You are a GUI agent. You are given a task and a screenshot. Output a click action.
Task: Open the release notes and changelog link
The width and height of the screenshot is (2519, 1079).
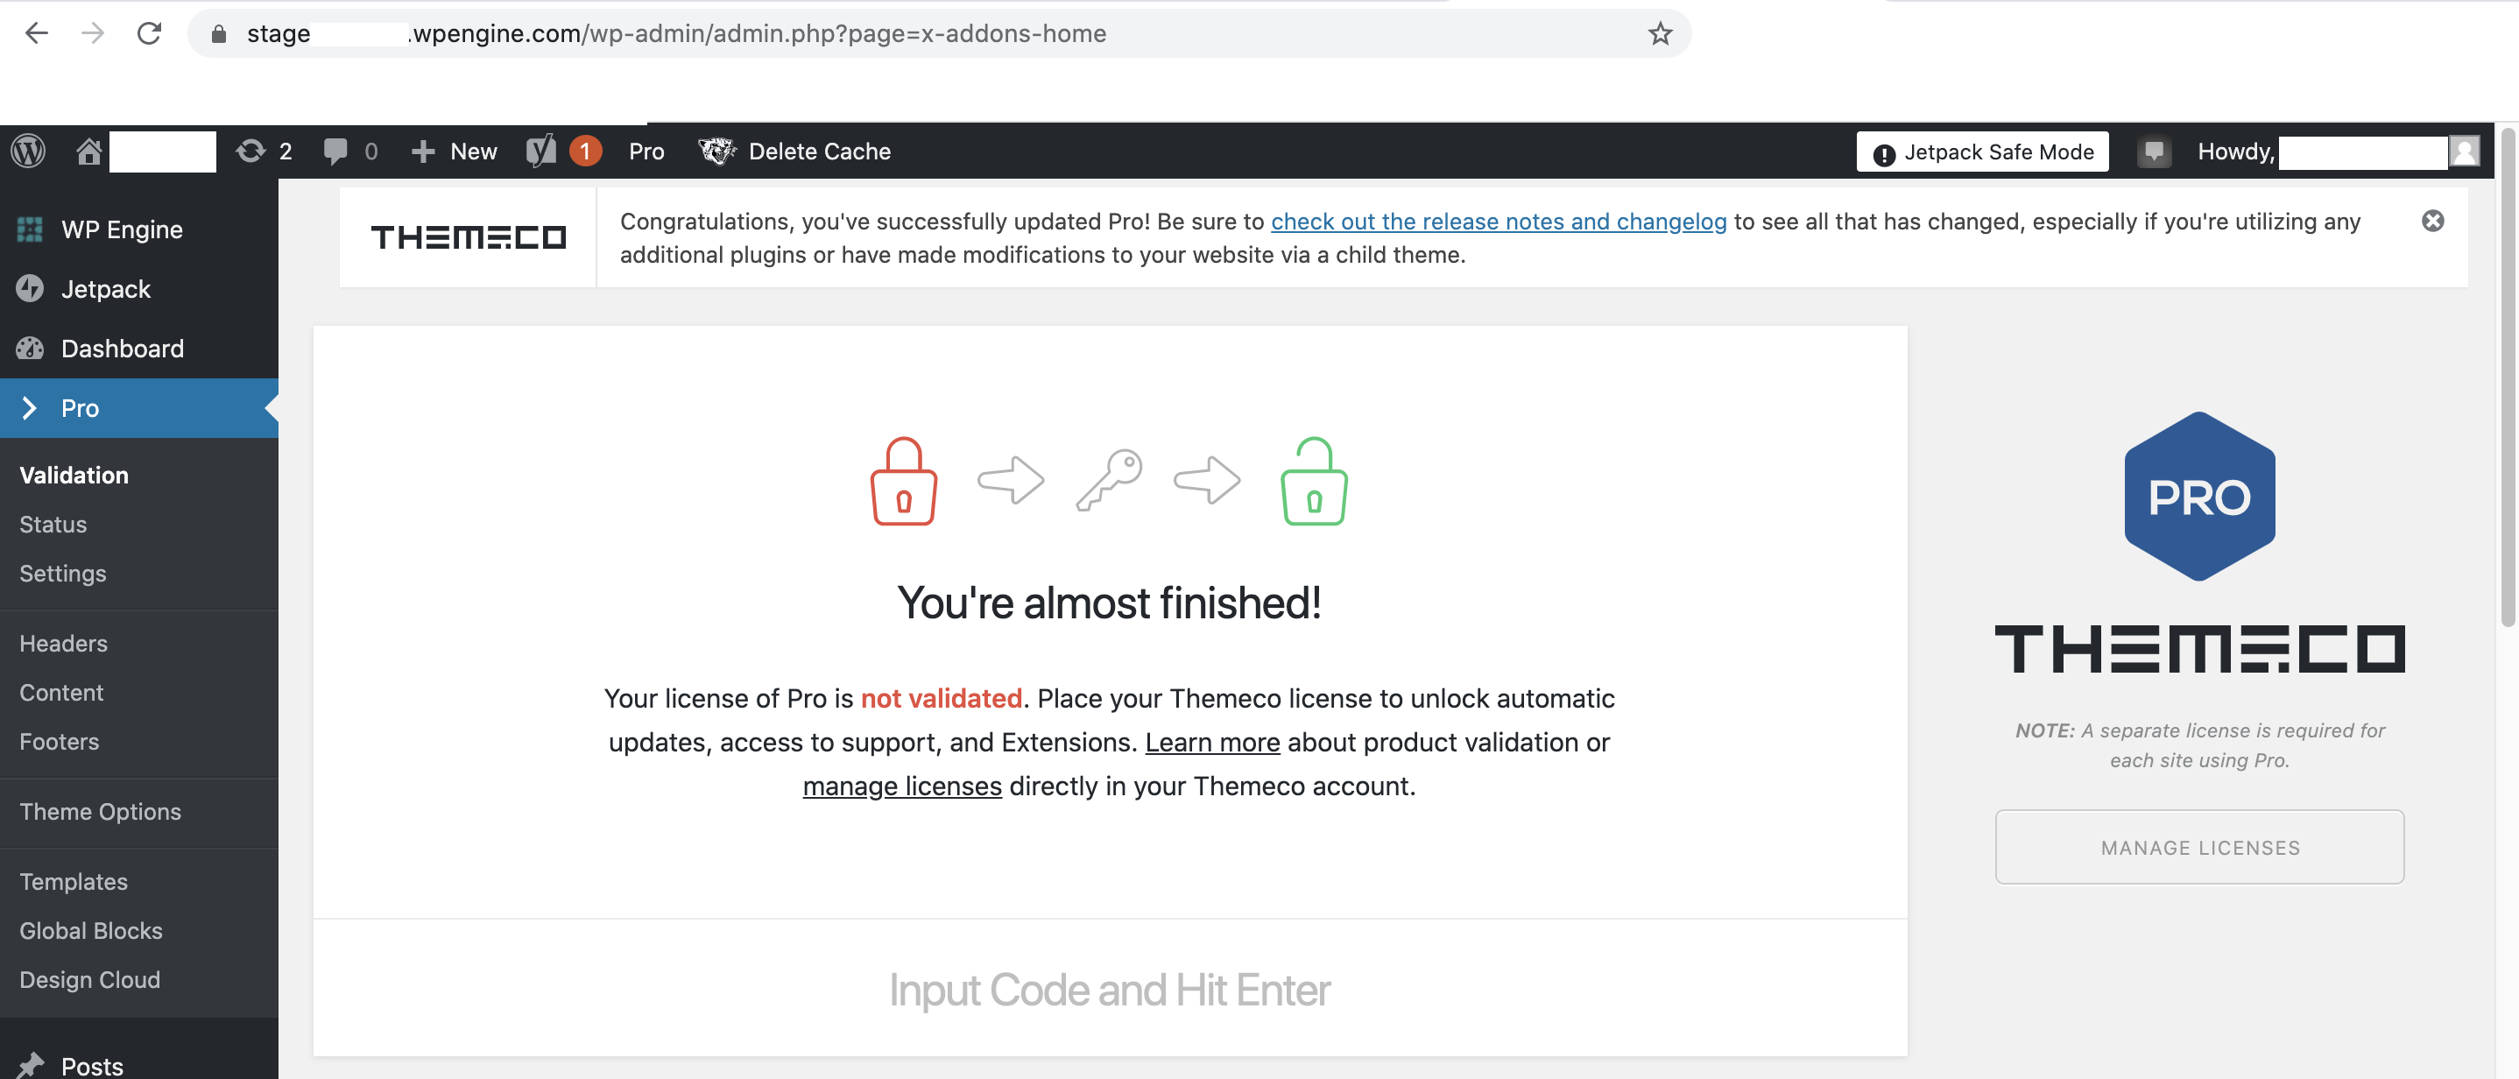point(1498,221)
